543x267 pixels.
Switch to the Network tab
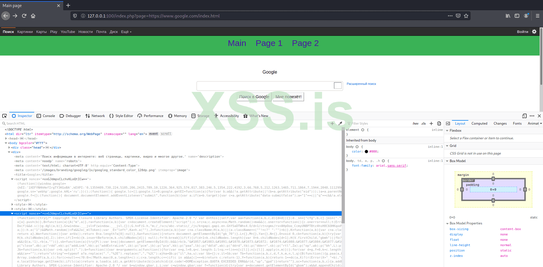click(x=95, y=116)
